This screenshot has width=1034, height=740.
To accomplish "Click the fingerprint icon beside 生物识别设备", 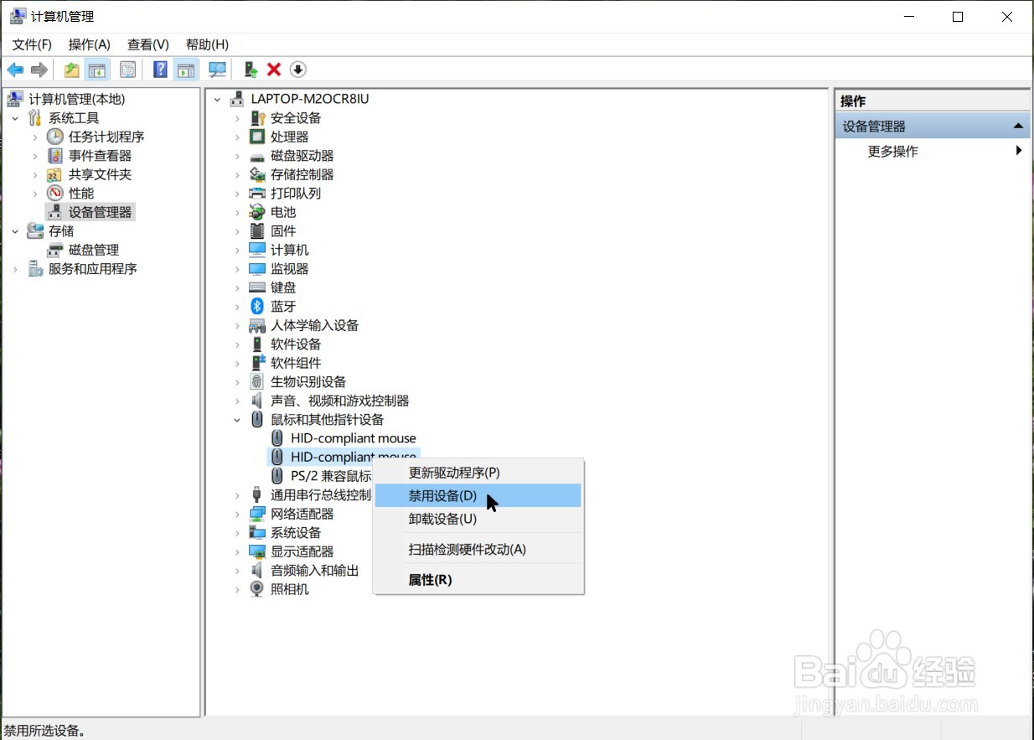I will pyautogui.click(x=257, y=381).
